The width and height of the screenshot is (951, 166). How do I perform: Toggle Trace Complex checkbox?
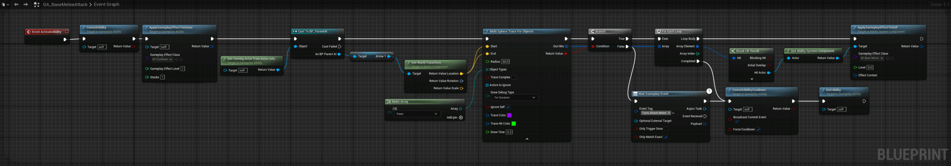514,77
